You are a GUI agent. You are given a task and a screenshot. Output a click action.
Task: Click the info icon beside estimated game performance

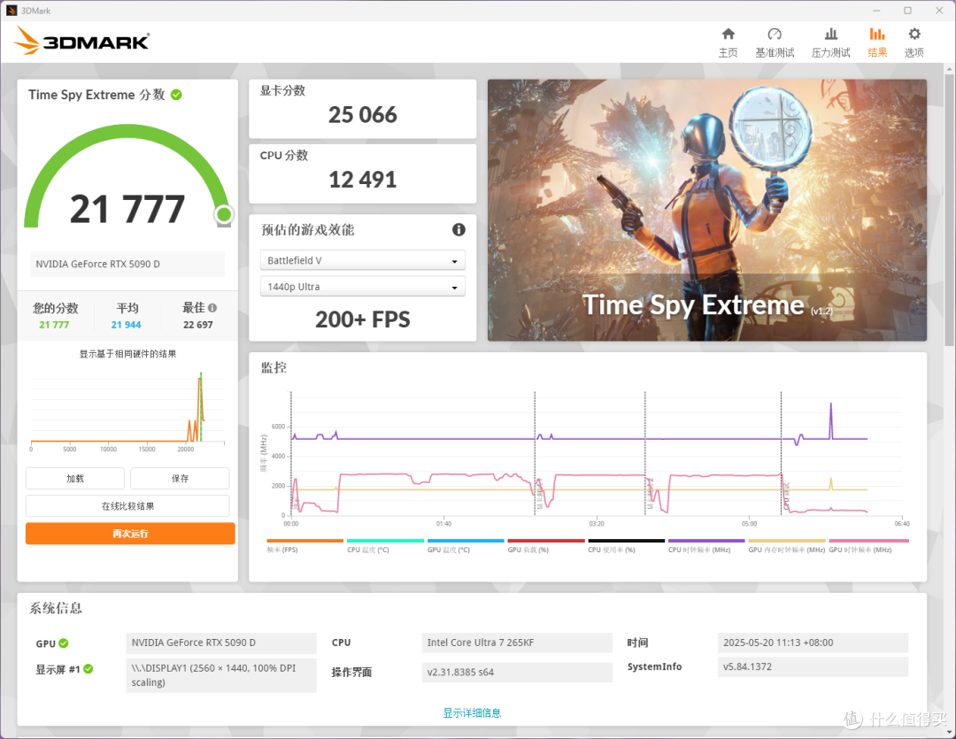point(459,229)
